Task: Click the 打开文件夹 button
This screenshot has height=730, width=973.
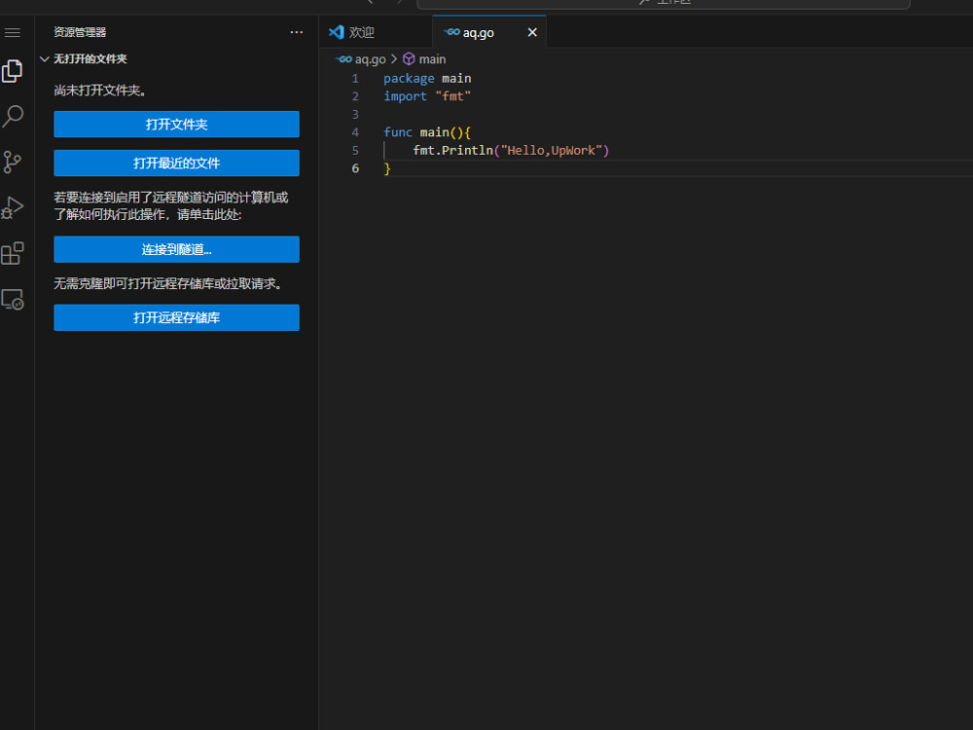Action: 176,124
